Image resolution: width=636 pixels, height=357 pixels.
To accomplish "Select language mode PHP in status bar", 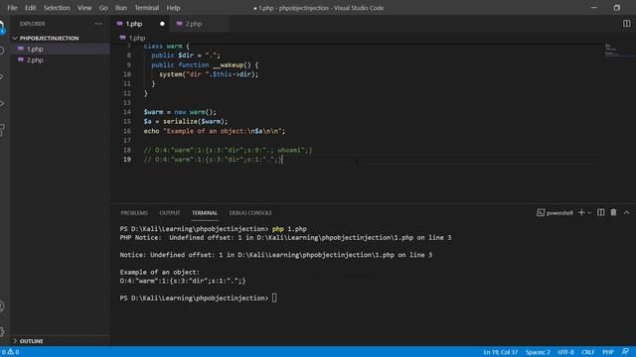I will coord(608,352).
